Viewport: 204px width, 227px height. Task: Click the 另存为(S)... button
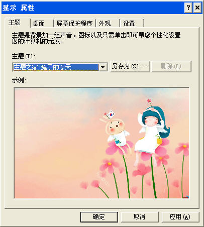(130, 66)
